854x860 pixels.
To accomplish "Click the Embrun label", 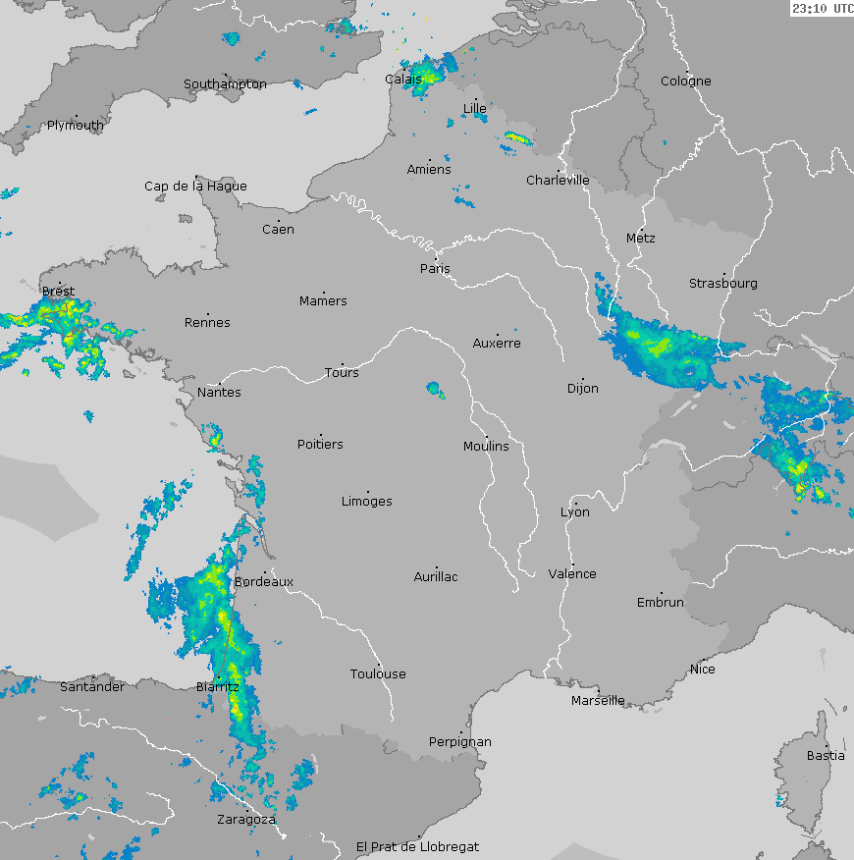I will (661, 603).
